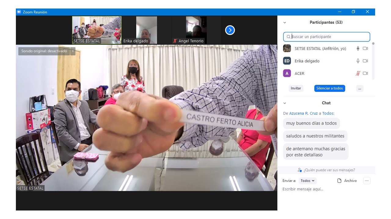The width and height of the screenshot is (391, 219).
Task: Toggle SETSE ESTATAL microphone icon
Action: (358, 48)
